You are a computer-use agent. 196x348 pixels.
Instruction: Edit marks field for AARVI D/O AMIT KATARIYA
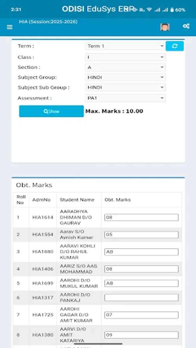coord(141,335)
